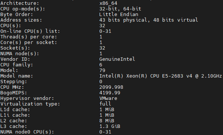Click the Address sizes value line

[149, 20]
